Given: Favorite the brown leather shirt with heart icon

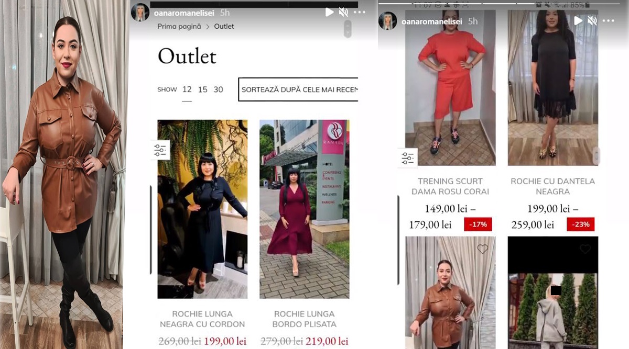Looking at the screenshot, I should pyautogui.click(x=483, y=249).
